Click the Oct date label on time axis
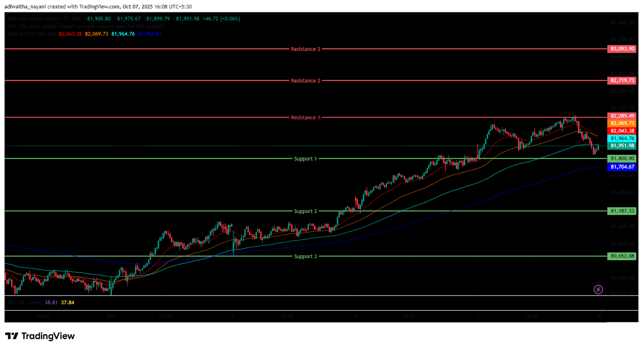Screen dimensions: 643x349 tap(111, 316)
